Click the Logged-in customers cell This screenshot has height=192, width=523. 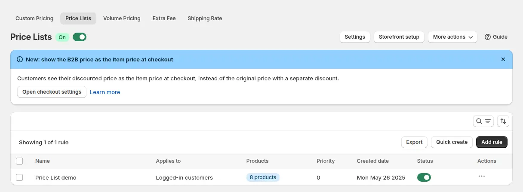point(185,177)
